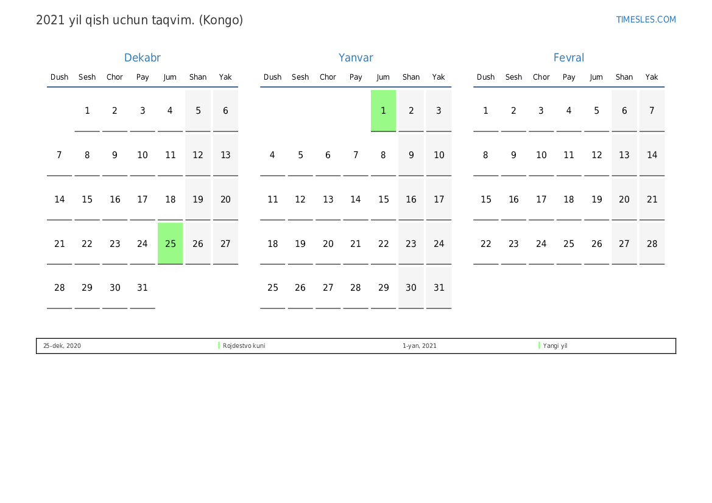712x503 pixels.
Task: Click the Rojdestvo kuni legend entry
Action: (244, 345)
